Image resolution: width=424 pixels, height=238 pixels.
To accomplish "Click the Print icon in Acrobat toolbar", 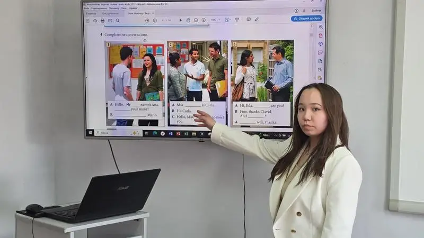I will 102,21.
